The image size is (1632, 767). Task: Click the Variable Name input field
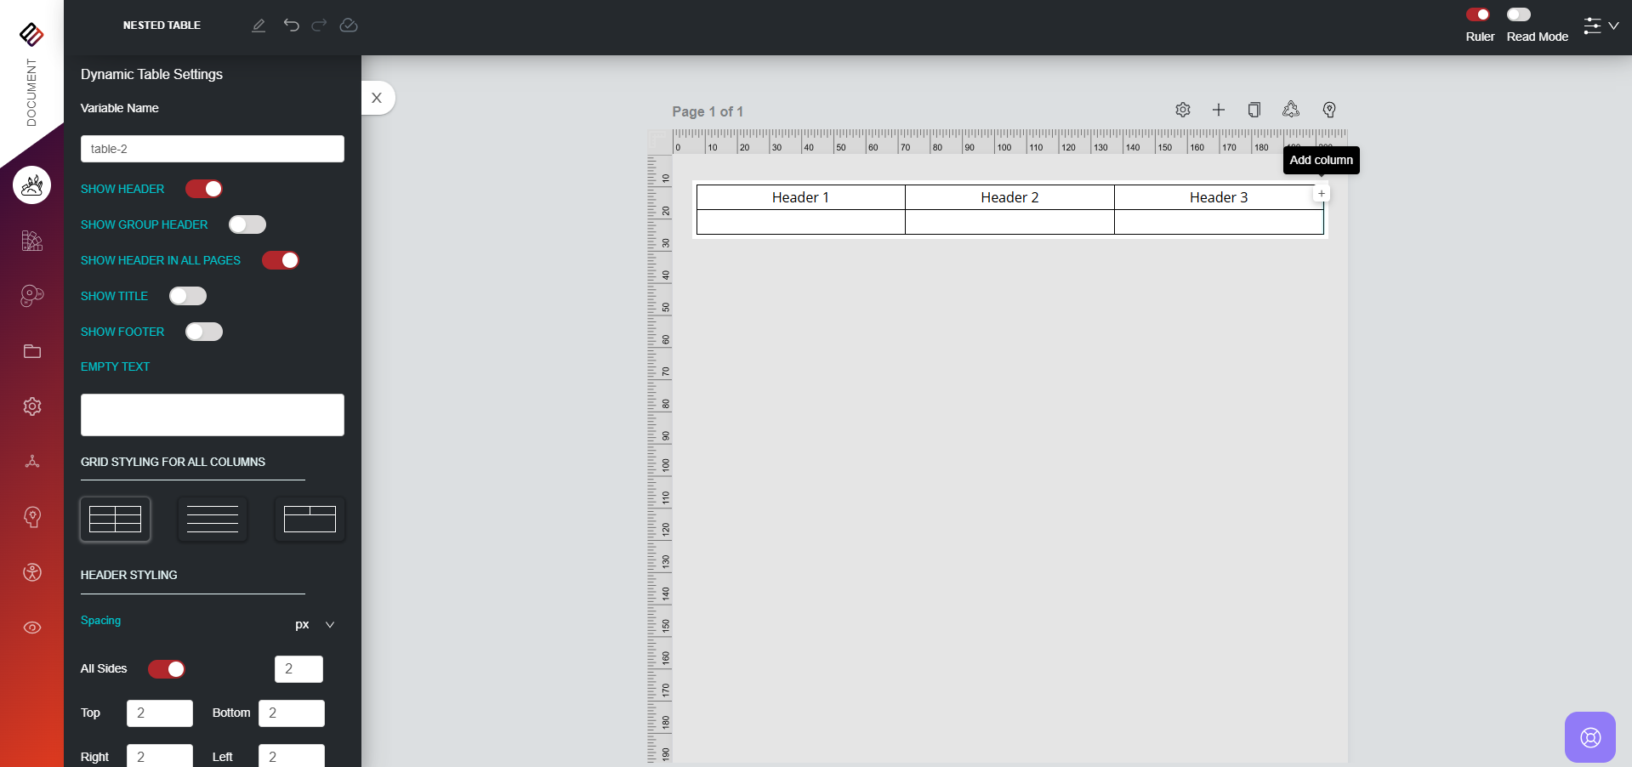point(213,149)
